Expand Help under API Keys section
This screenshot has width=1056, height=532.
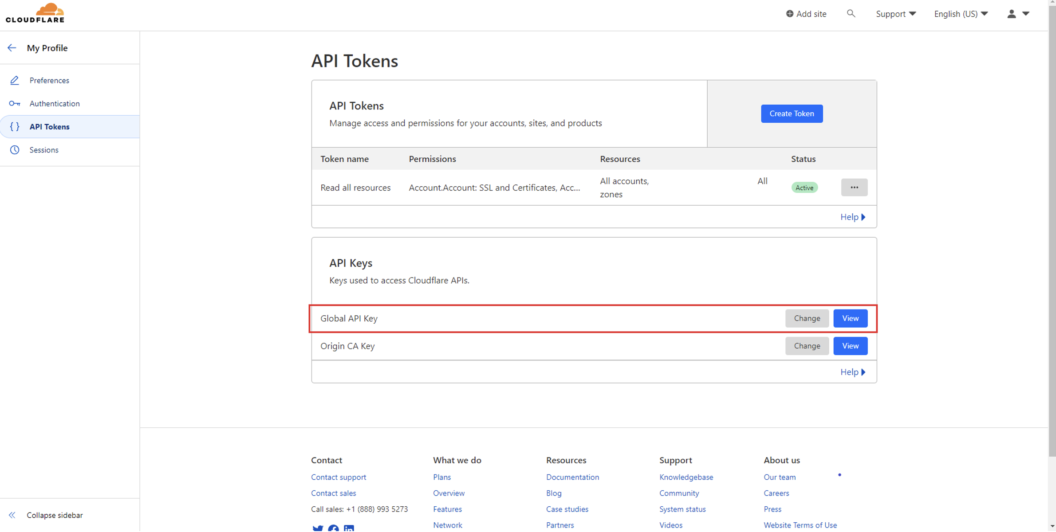pos(853,372)
